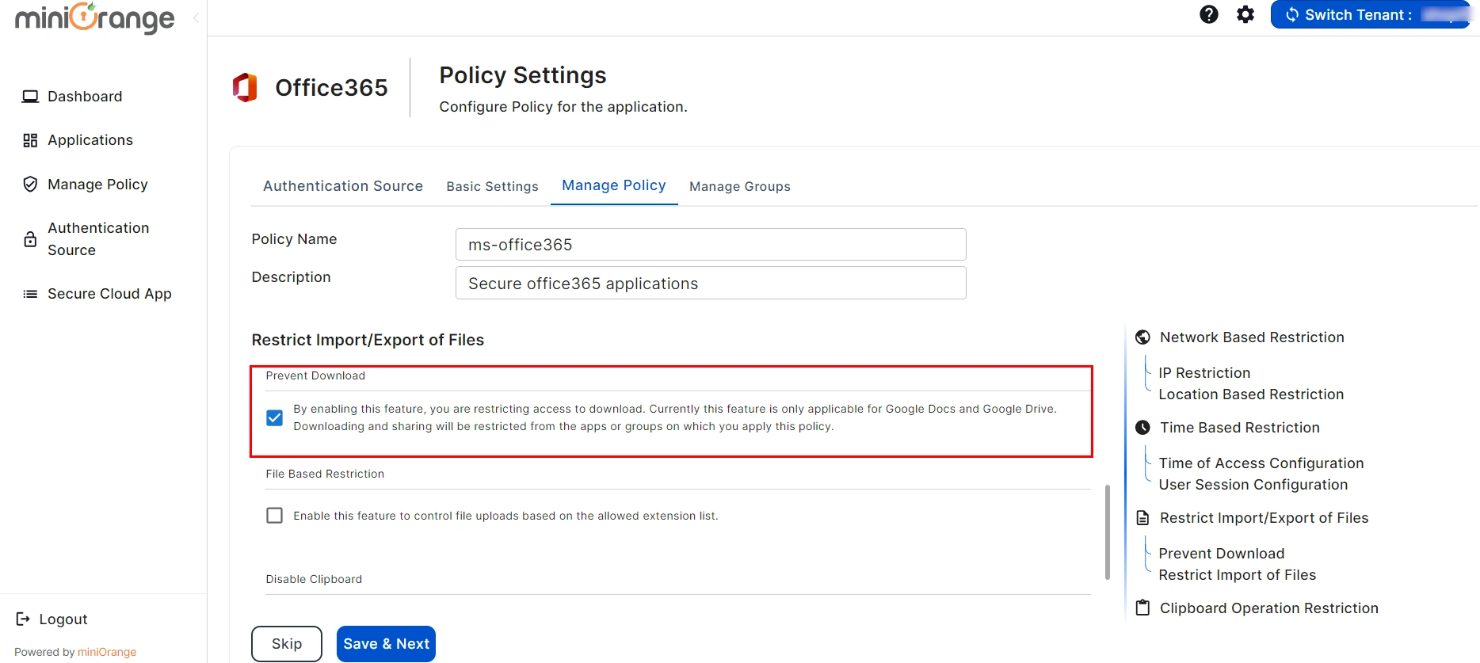Viewport: 1480px width, 663px height.
Task: Switch to the Authentication Source tab
Action: coord(343,186)
